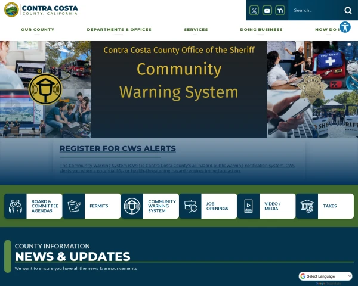Click the County Information text

(x=53, y=246)
